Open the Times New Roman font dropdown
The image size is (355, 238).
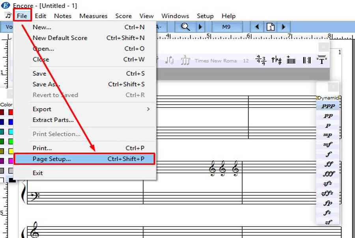(215, 61)
